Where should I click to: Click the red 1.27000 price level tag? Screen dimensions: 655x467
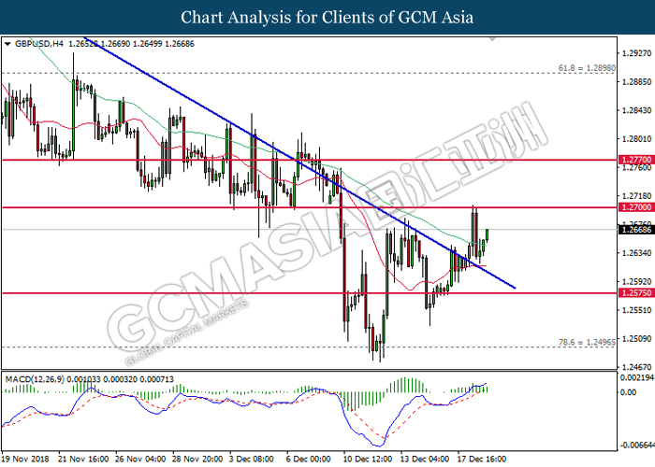pyautogui.click(x=636, y=207)
